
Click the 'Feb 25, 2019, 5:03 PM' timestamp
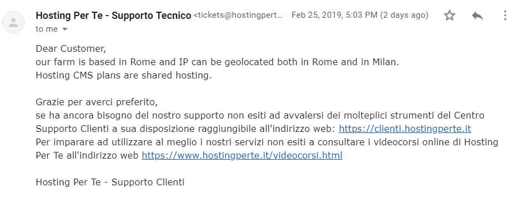tap(334, 15)
